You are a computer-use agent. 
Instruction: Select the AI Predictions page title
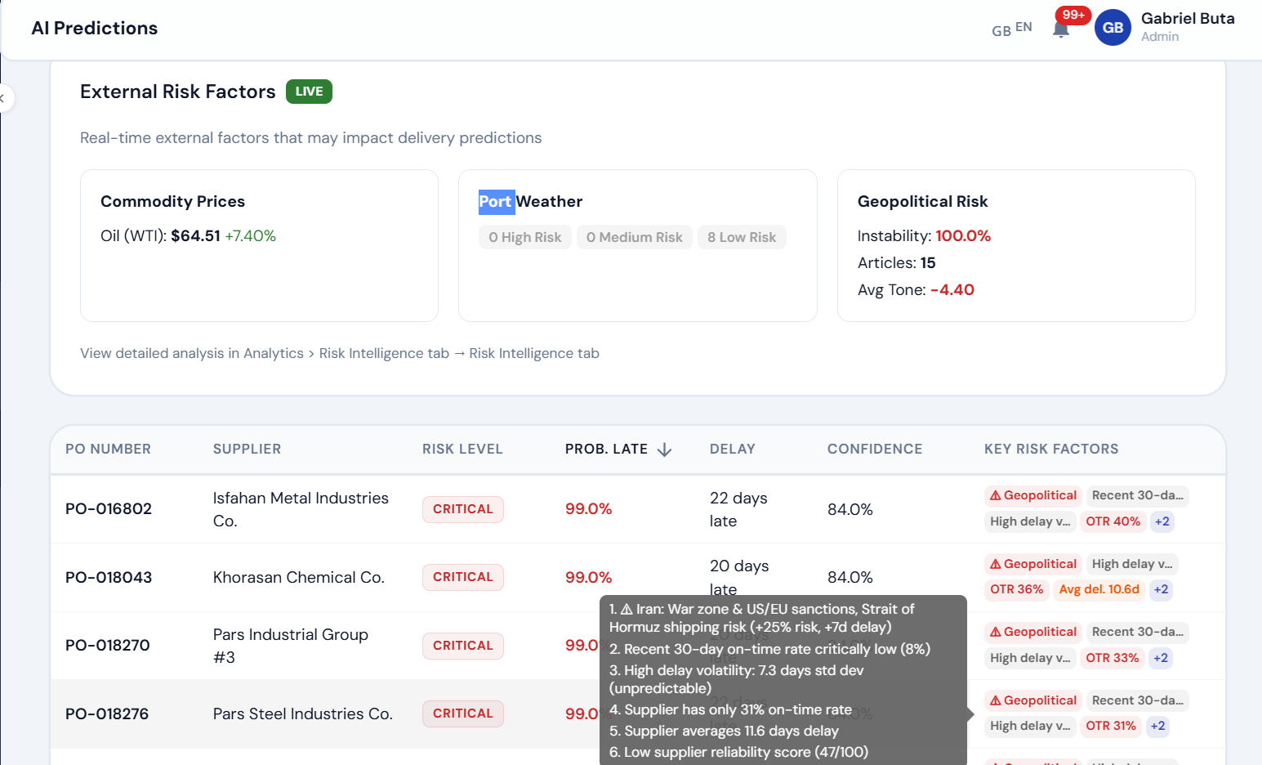(x=94, y=28)
